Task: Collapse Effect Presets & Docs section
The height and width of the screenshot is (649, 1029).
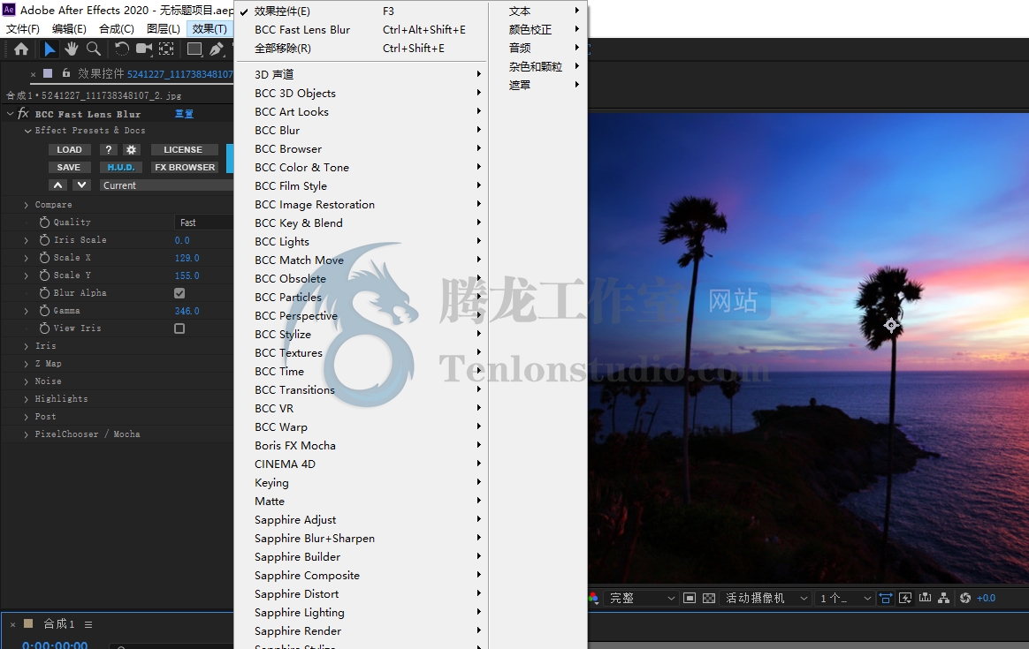Action: 27,131
